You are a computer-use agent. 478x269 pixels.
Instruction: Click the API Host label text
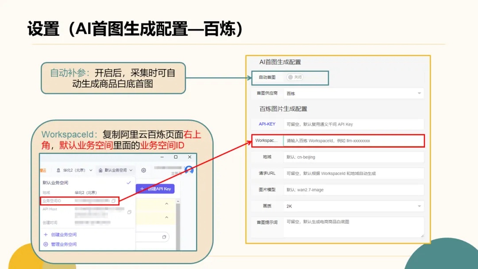(x=50, y=209)
